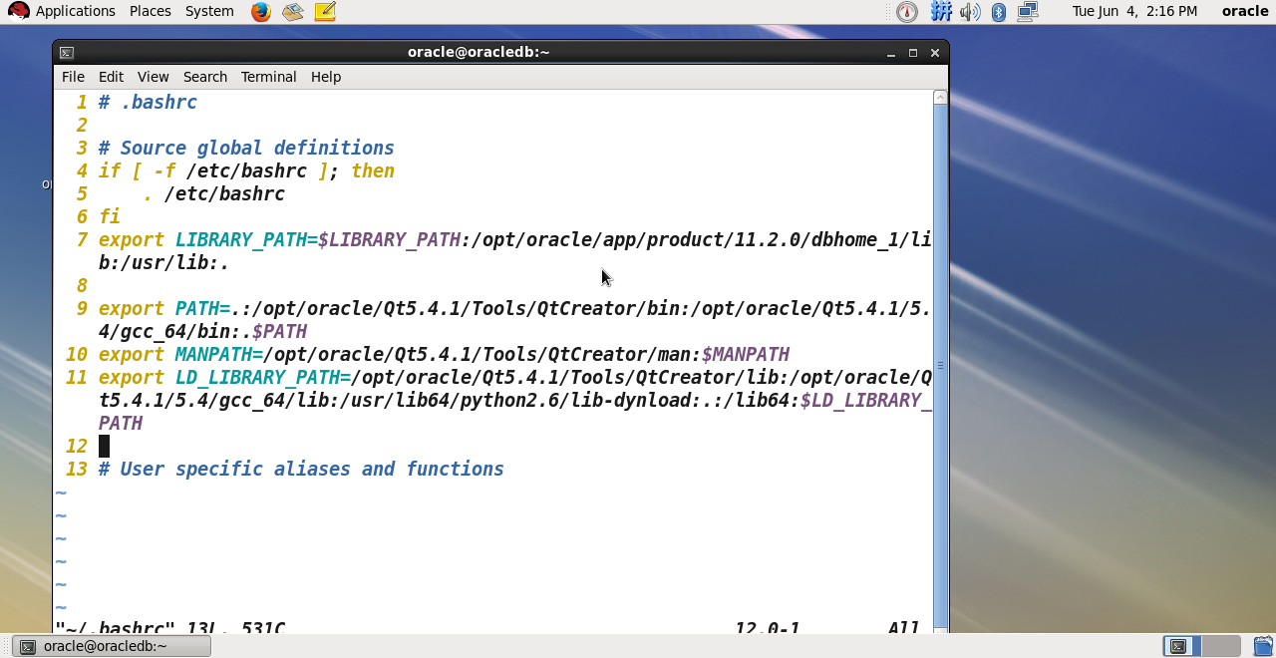Open the notes launcher icon
1276x658 pixels.
(x=325, y=12)
